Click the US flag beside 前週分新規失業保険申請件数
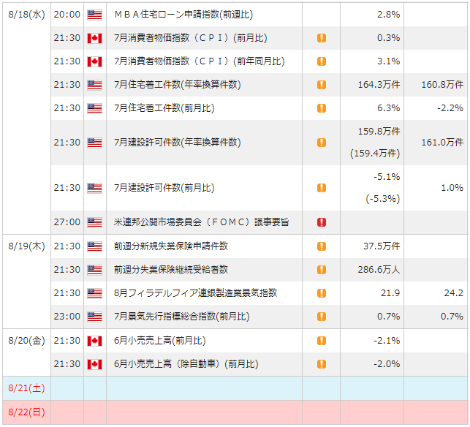 click(94, 246)
